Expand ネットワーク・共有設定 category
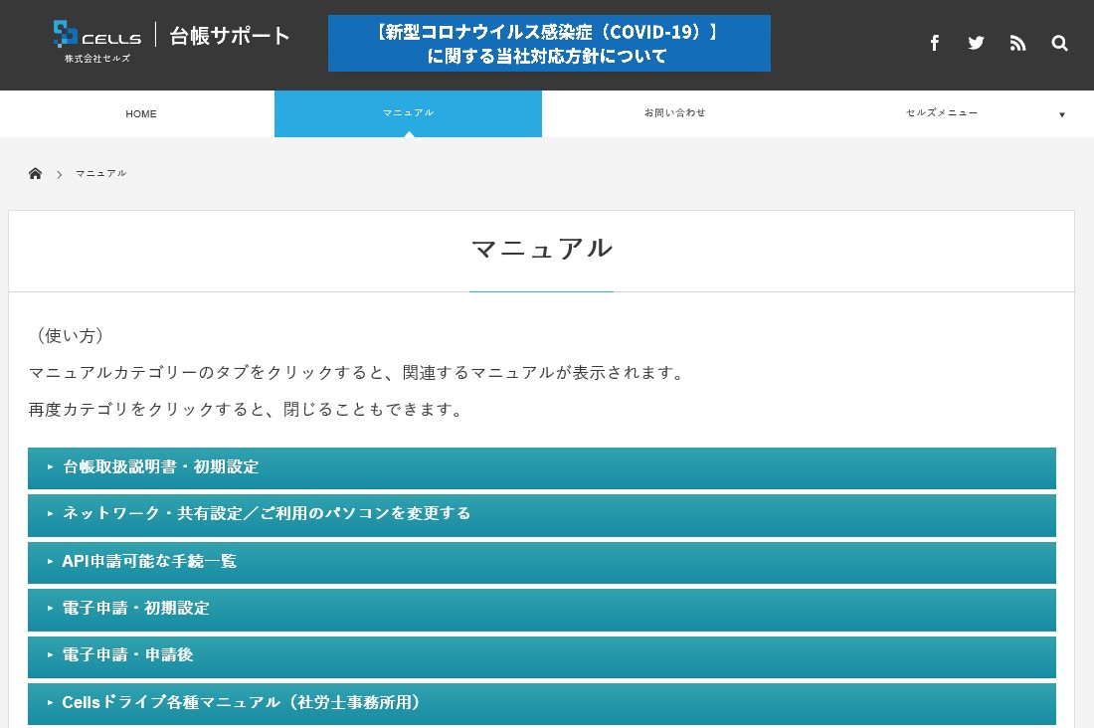This screenshot has height=728, width=1094. (541, 515)
